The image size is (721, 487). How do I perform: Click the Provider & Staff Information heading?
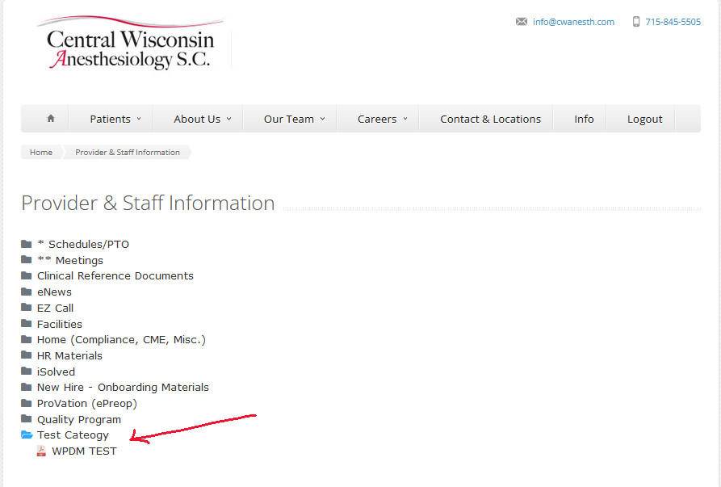pos(148,203)
